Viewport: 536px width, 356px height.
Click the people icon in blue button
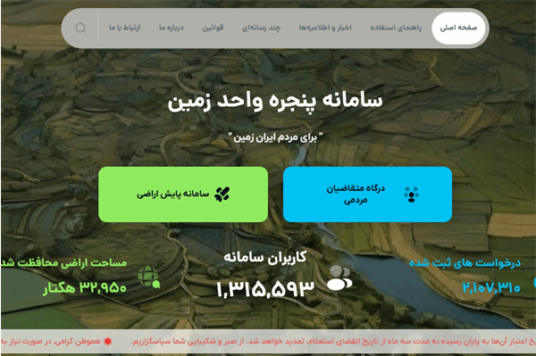(411, 195)
